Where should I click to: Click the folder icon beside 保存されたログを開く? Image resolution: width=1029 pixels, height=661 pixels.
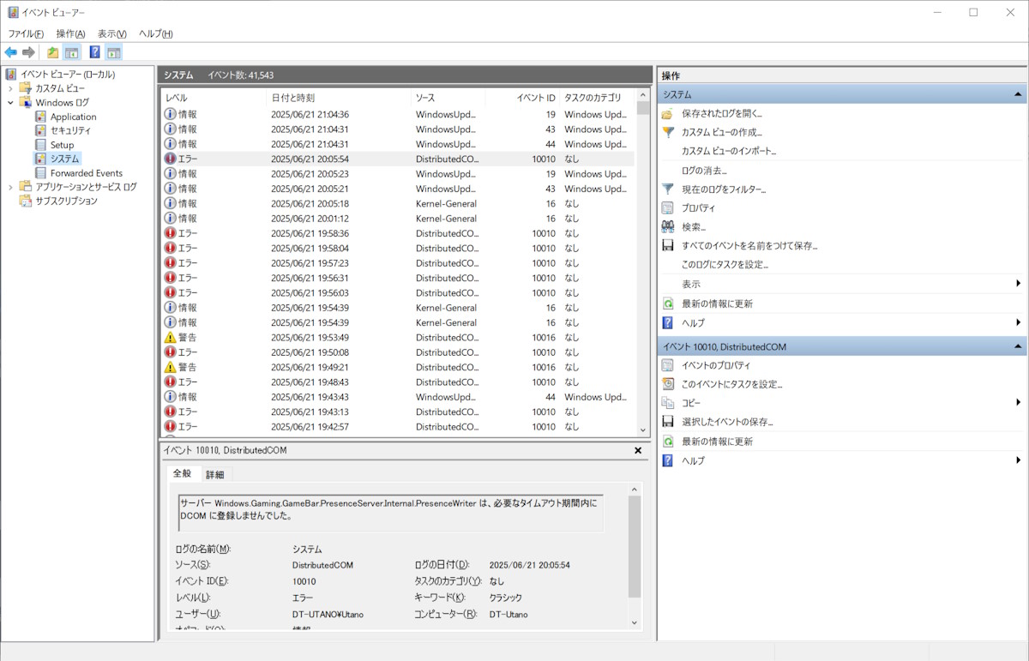pos(668,113)
